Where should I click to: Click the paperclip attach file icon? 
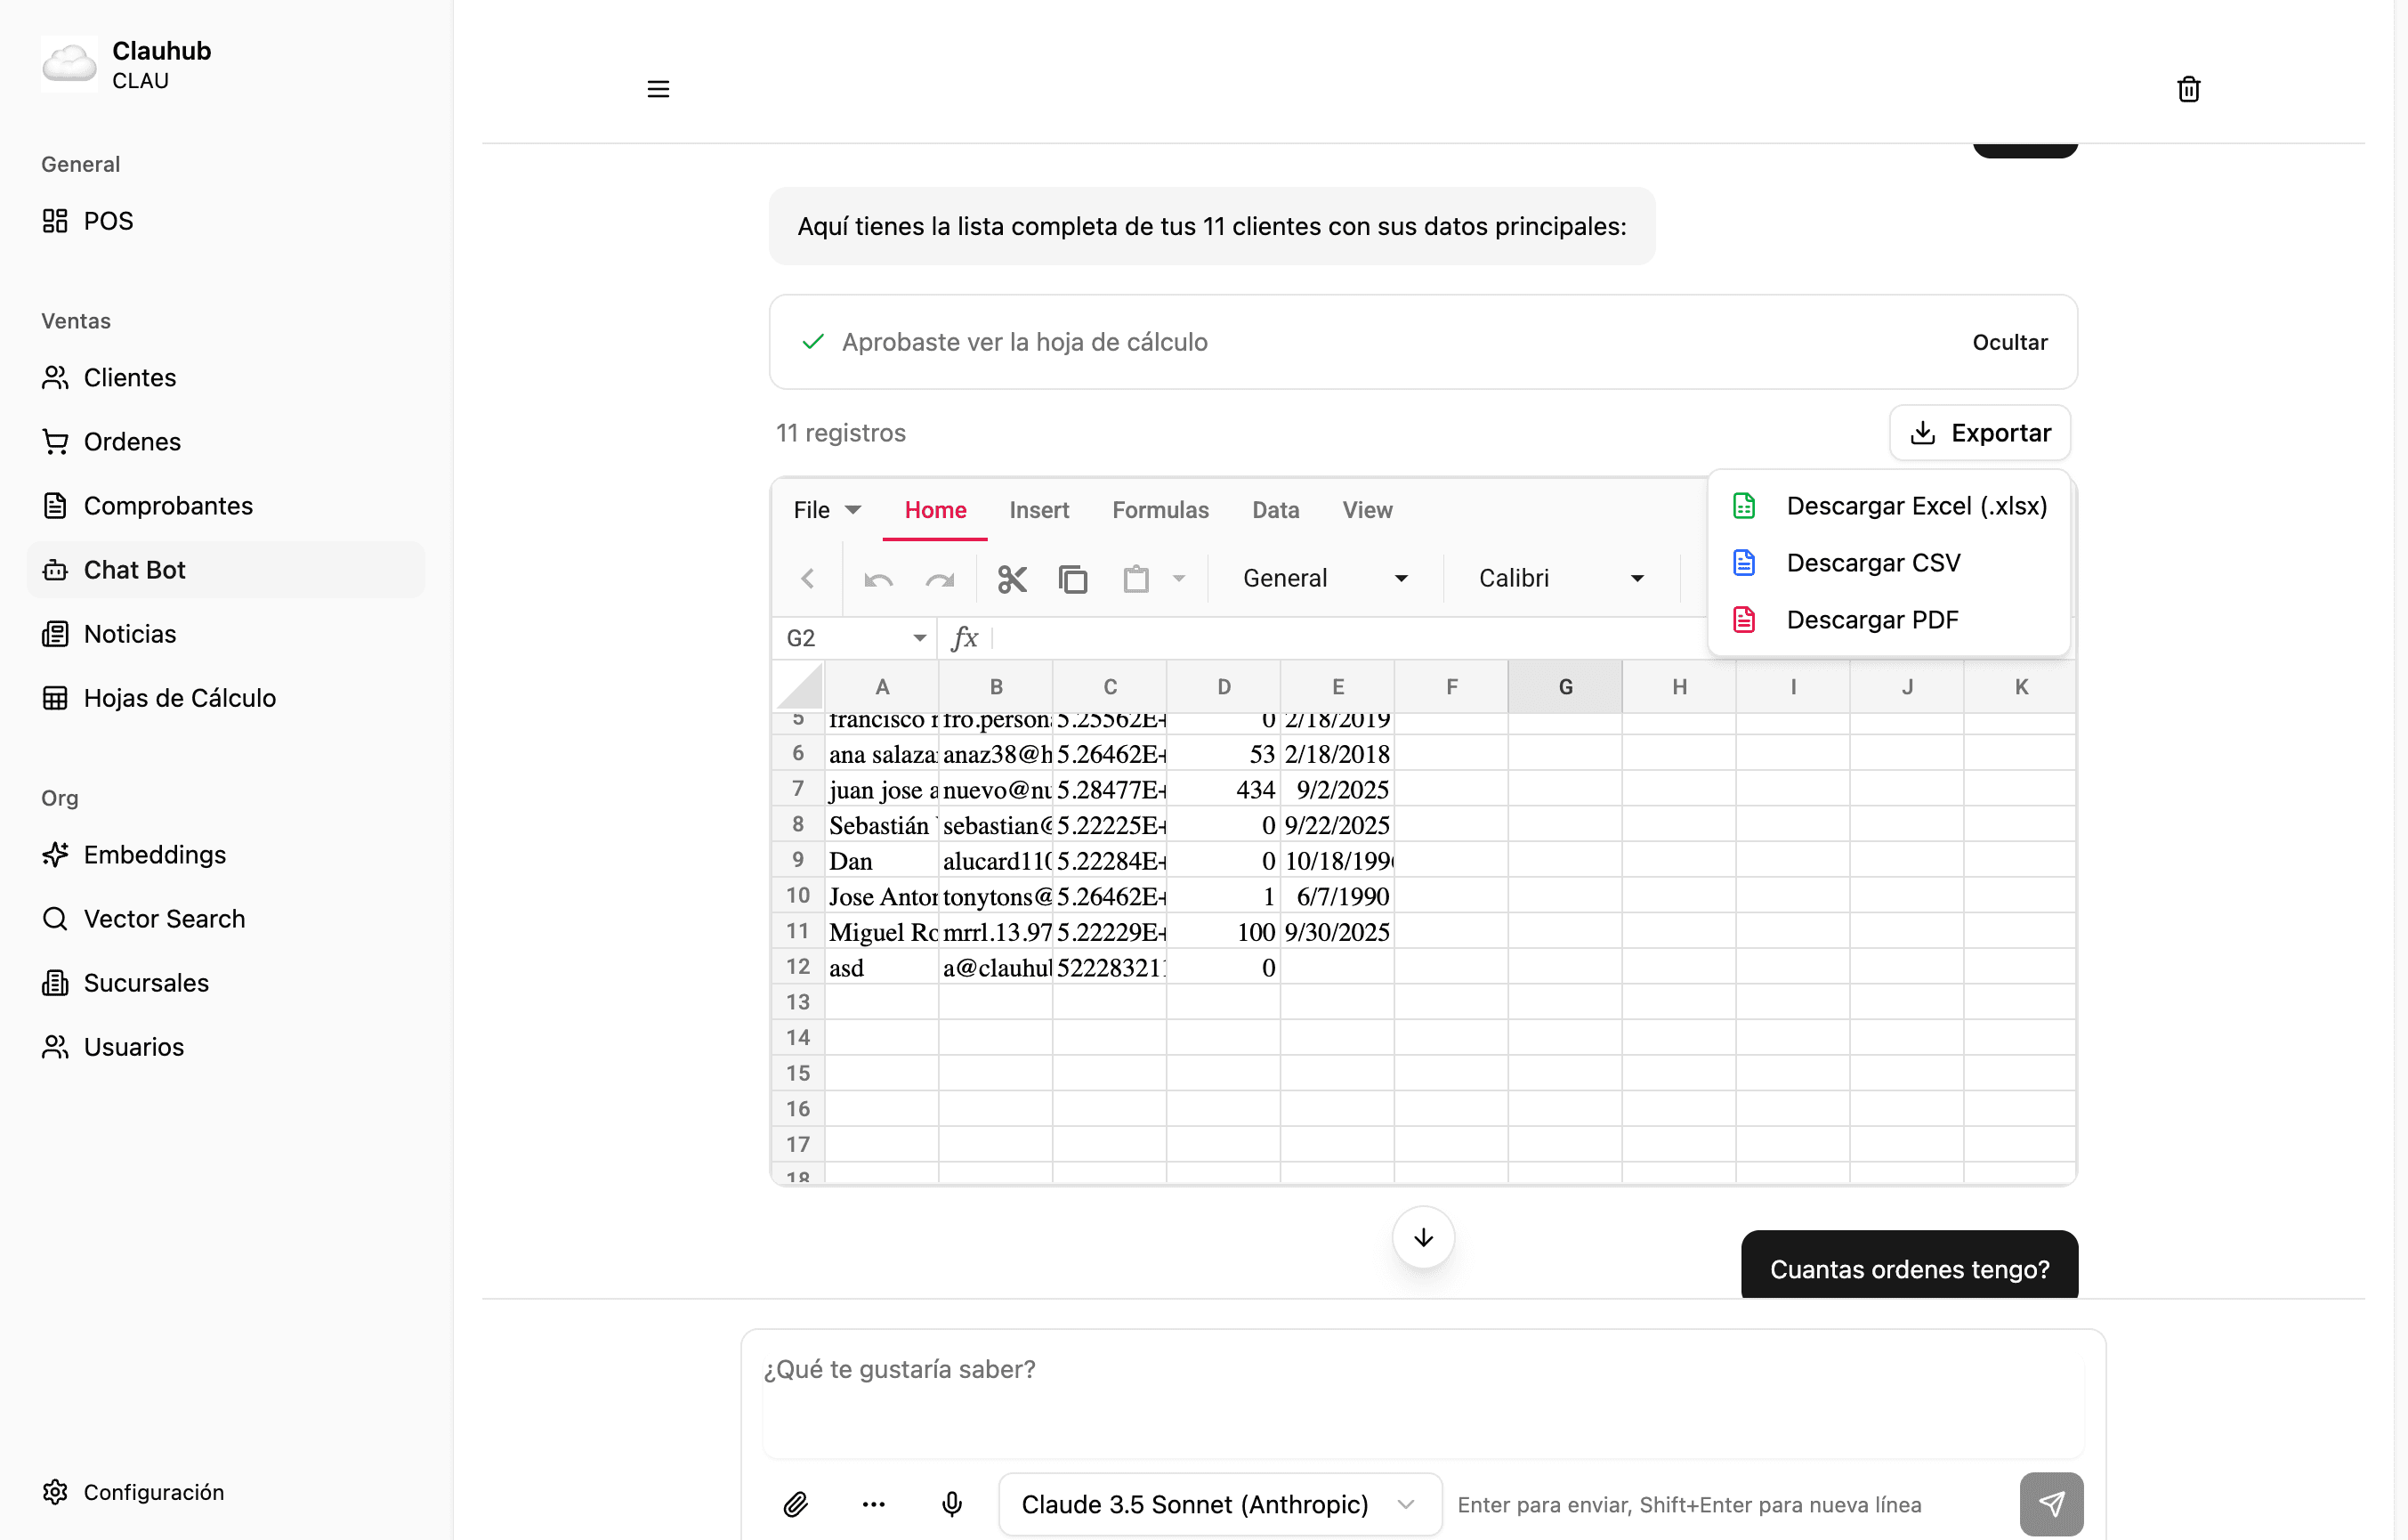point(795,1504)
